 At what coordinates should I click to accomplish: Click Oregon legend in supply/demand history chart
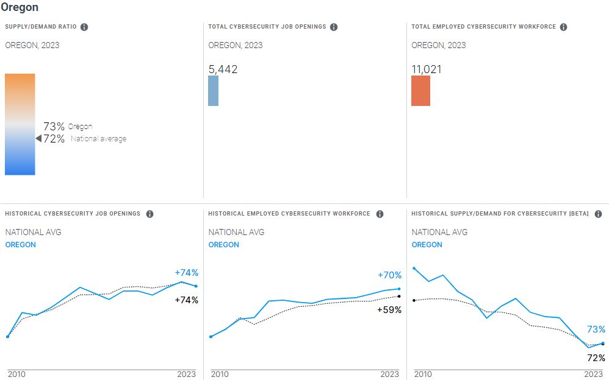427,245
